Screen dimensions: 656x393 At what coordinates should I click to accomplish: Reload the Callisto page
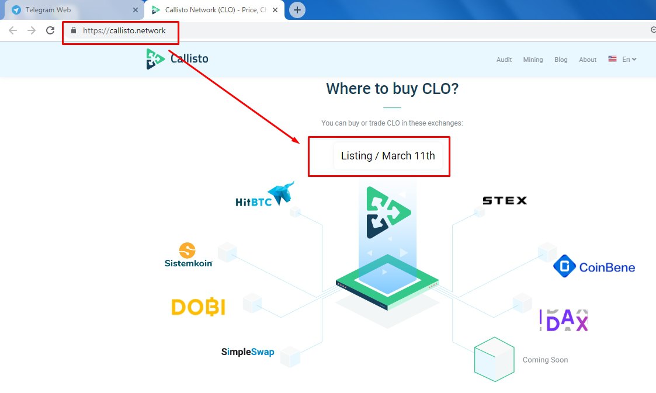pyautogui.click(x=50, y=30)
